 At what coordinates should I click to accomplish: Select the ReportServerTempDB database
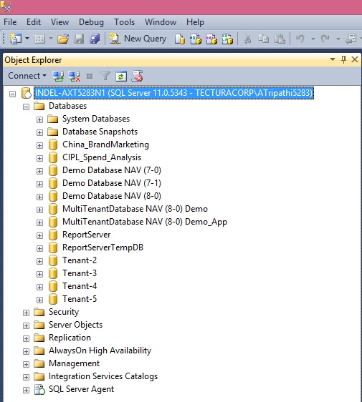click(x=103, y=247)
